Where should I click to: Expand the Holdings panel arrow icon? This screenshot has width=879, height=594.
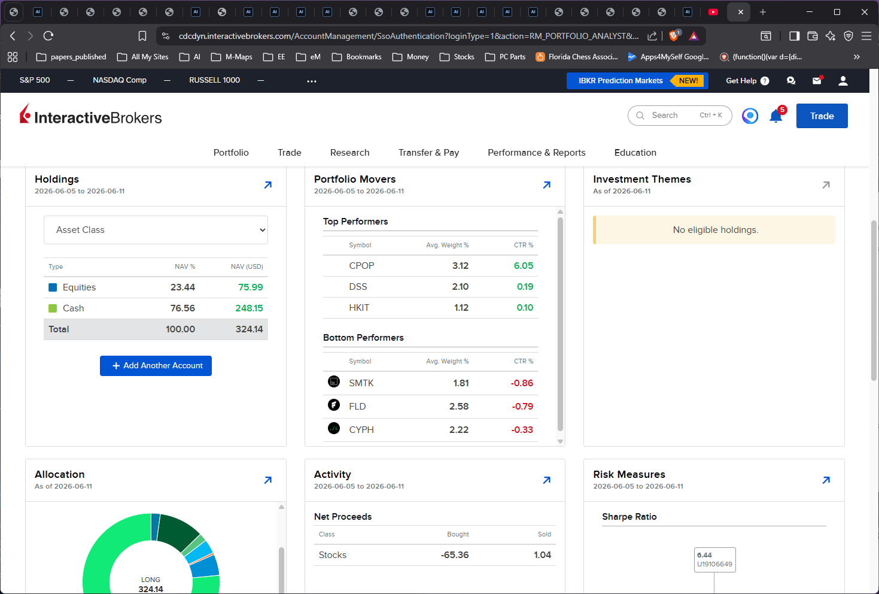[x=268, y=185]
